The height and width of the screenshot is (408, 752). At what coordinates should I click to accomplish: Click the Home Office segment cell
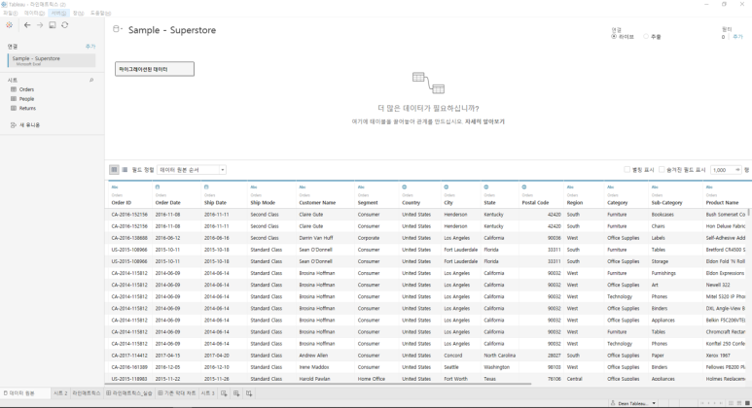[372, 379]
